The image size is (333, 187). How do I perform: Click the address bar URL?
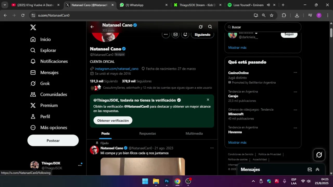(x=54, y=15)
